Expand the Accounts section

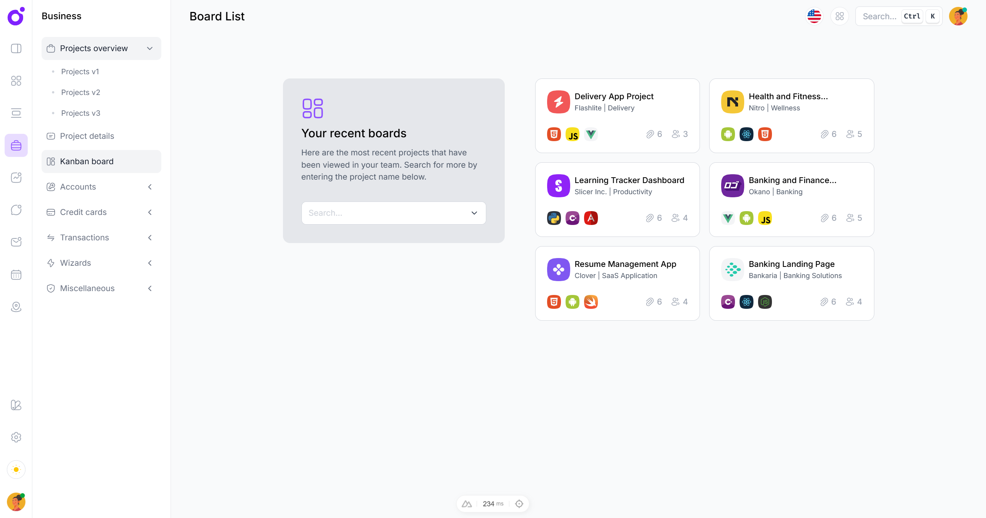[150, 187]
